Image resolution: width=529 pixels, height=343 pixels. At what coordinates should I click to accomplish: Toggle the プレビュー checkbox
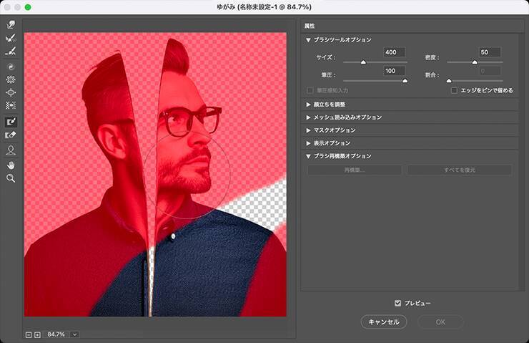[398, 303]
